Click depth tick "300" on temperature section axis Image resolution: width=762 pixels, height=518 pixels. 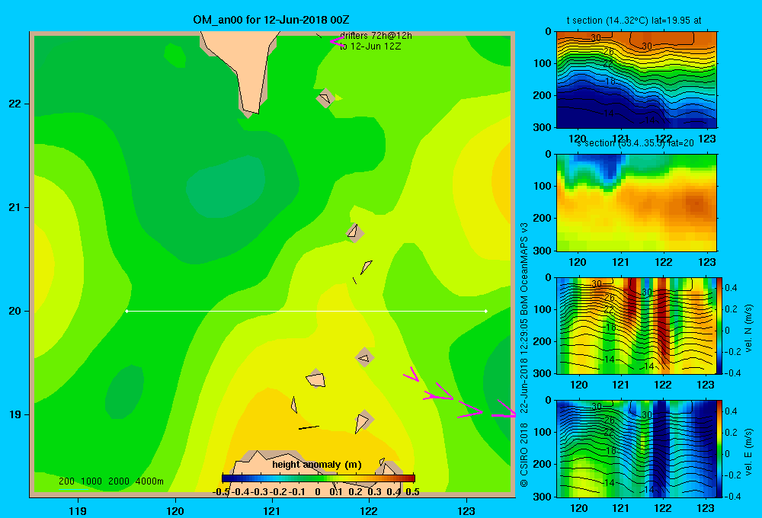543,127
